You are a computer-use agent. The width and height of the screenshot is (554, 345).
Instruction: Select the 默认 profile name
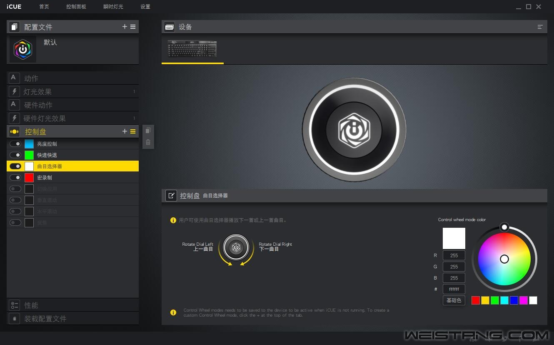pyautogui.click(x=50, y=43)
